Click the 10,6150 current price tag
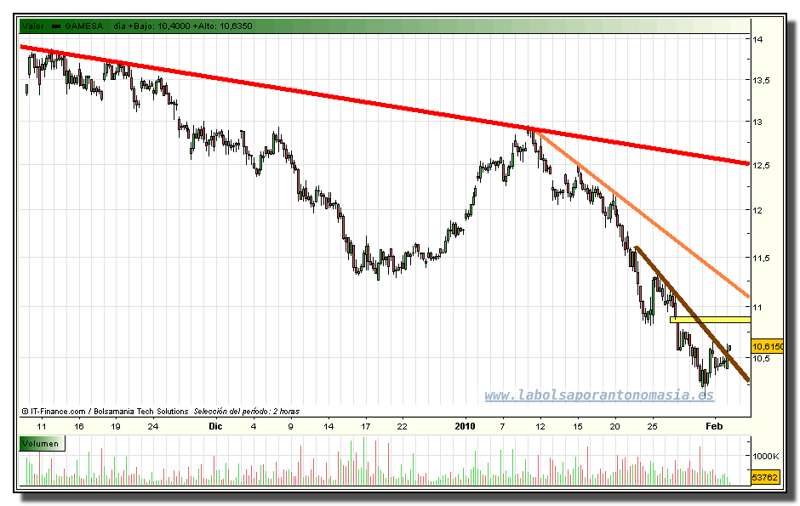 pos(767,346)
